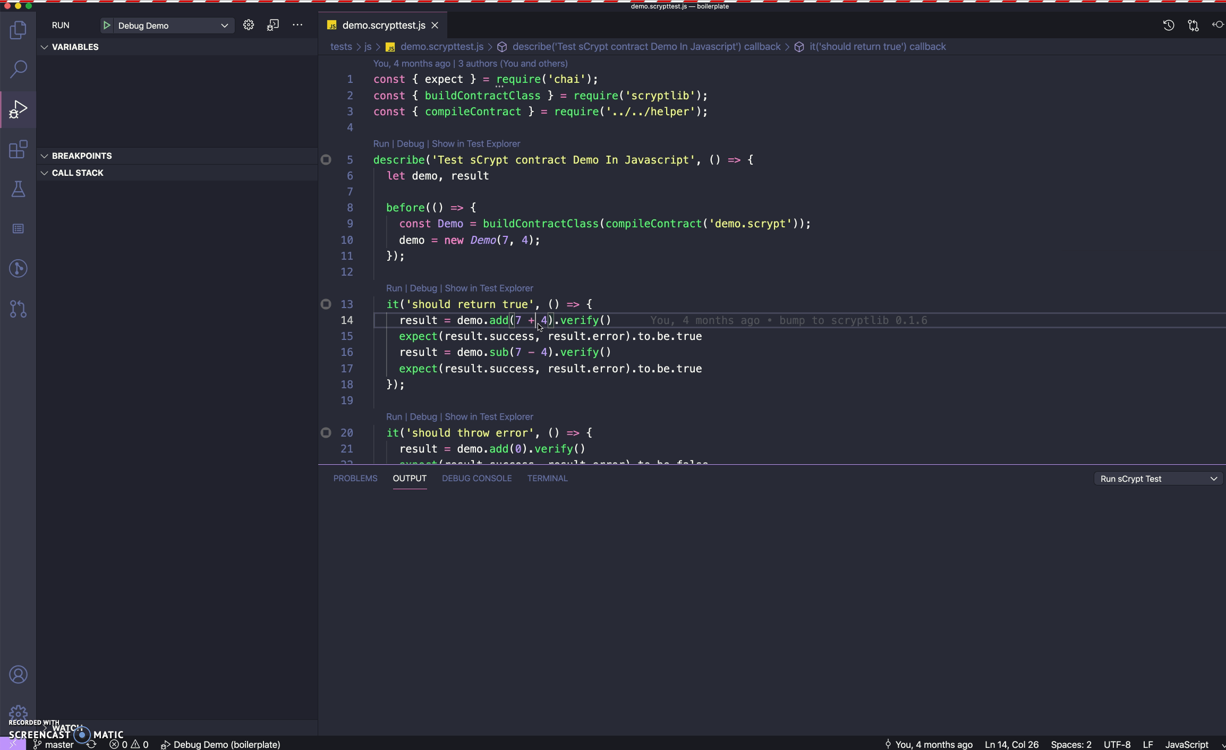Image resolution: width=1226 pixels, height=750 pixels.
Task: Click Show in Test Explorer above describe
Action: [x=476, y=144]
